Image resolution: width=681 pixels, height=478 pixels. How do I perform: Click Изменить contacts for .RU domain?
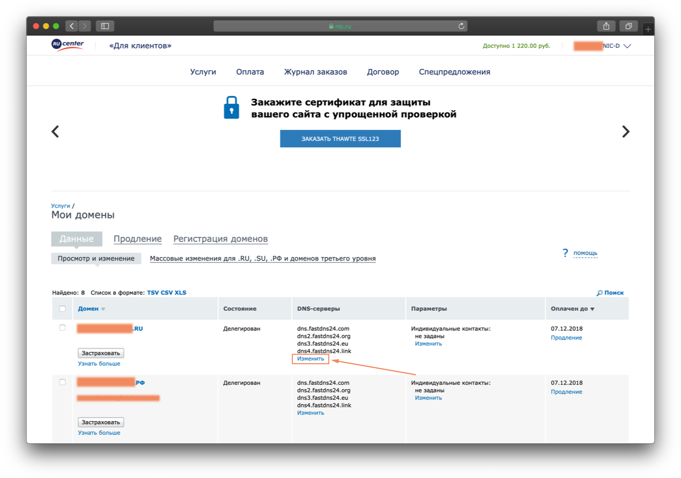click(x=428, y=344)
